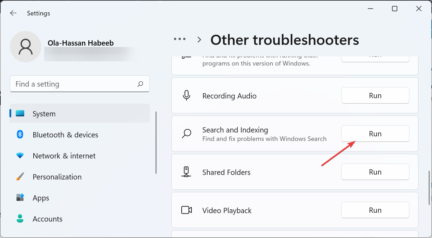Click the back arrow in Settings
The height and width of the screenshot is (238, 432).
click(x=13, y=13)
